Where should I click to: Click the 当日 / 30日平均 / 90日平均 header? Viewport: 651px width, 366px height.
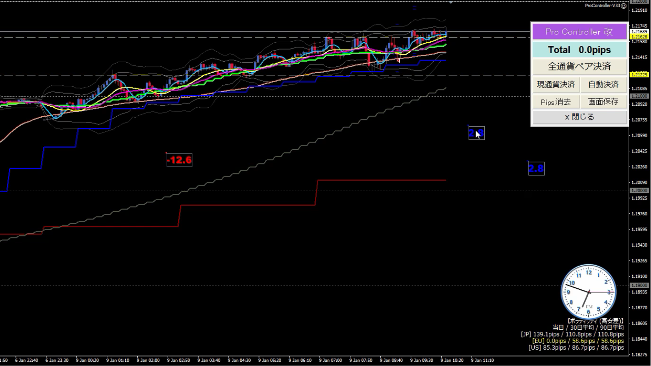coord(588,327)
